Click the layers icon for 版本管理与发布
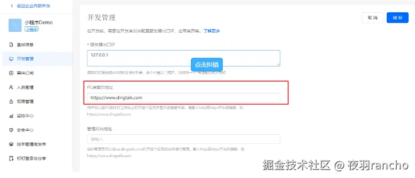This screenshot has height=178, width=415. point(11,144)
